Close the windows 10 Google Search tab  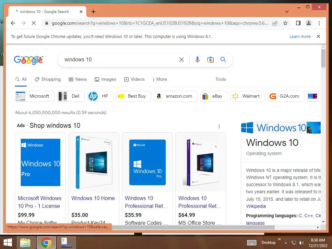81,12
